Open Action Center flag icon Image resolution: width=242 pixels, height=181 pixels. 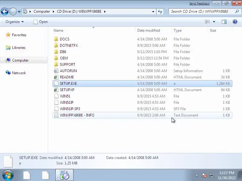click(x=204, y=175)
